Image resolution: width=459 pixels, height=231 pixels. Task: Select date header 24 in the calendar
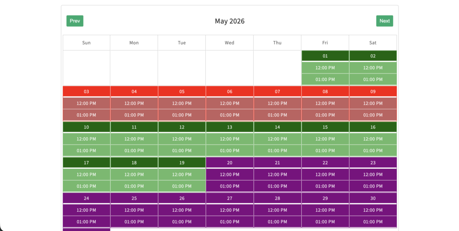pos(87,198)
